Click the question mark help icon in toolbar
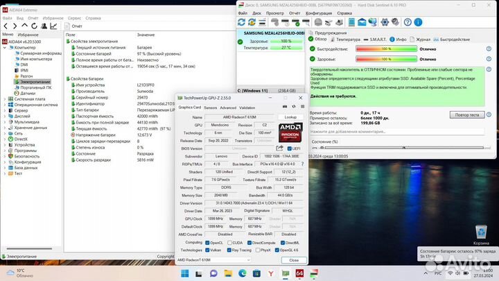This screenshot has height=281, width=499. (x=408, y=22)
